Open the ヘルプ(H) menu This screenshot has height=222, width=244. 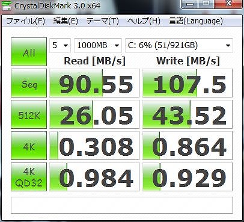tap(144, 21)
